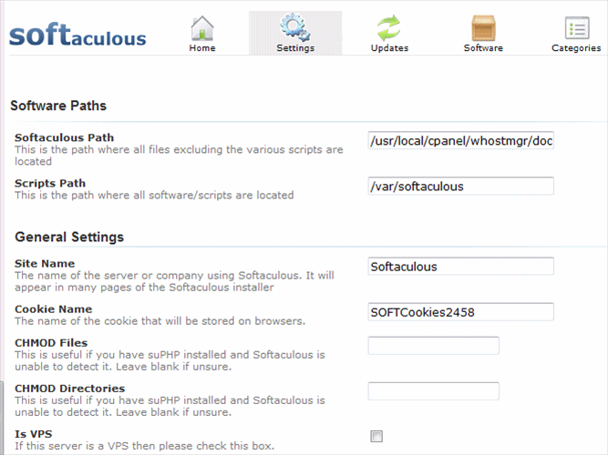
Task: Open the Software box icon
Action: 482,26
